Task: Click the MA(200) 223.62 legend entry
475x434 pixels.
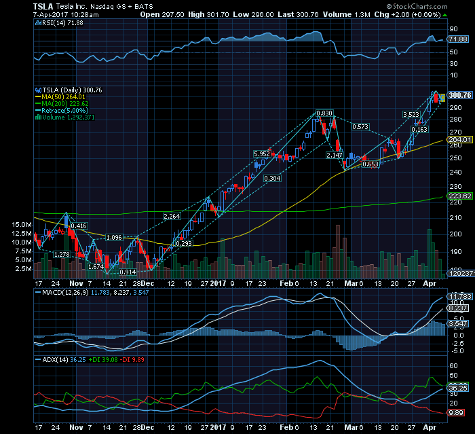Action: pyautogui.click(x=62, y=104)
